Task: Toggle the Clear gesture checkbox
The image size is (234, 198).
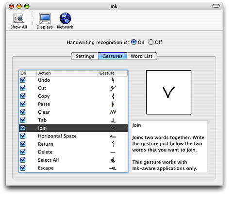Action: tap(23, 112)
